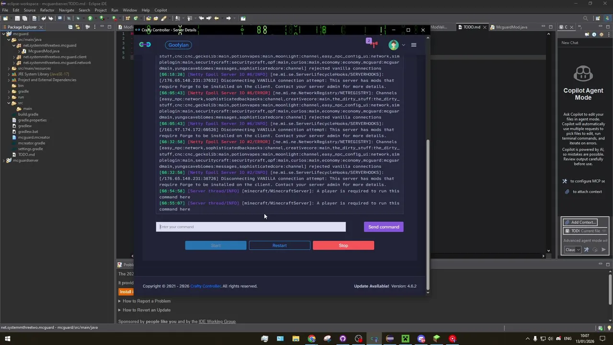The height and width of the screenshot is (345, 613).
Task: Click the configure tools icon in Copilot input
Action: [x=586, y=250]
